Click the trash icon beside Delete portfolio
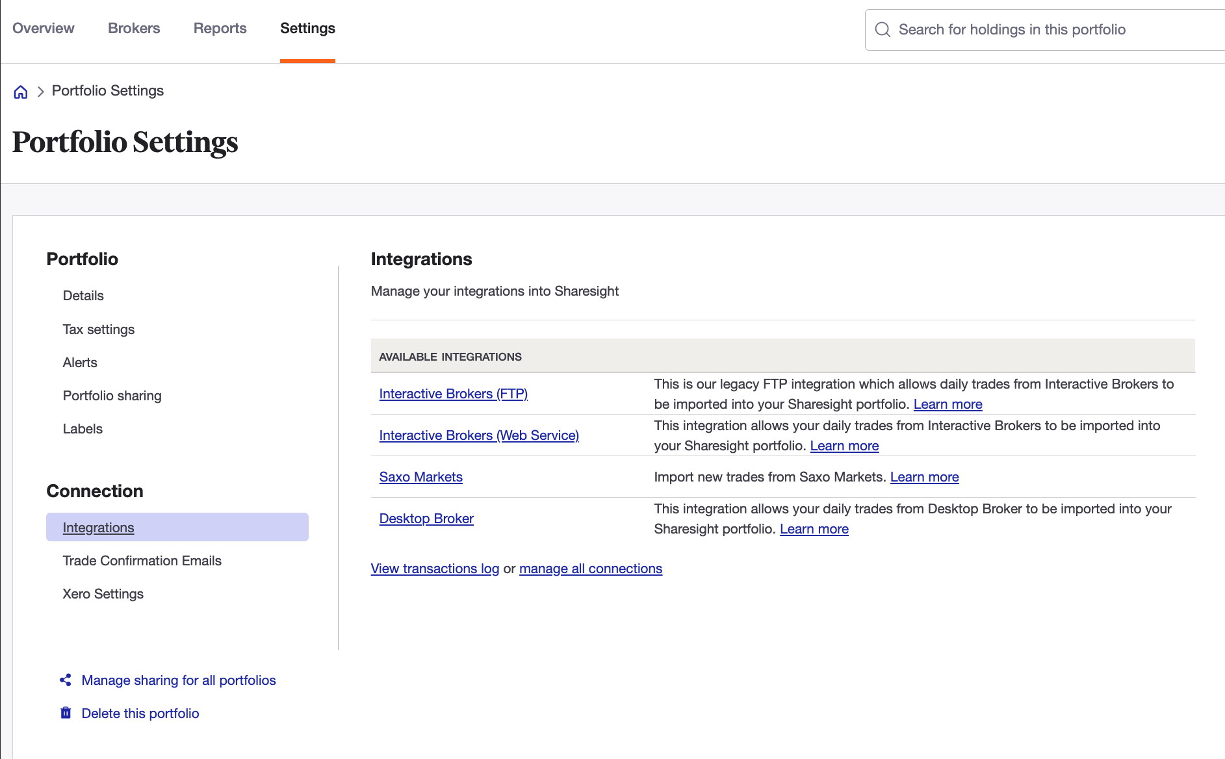The width and height of the screenshot is (1225, 759). [x=66, y=714]
